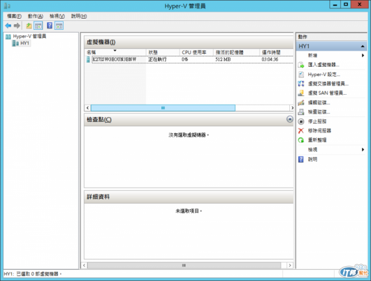Click the Hyper-V 設定 settings icon
This screenshot has width=371, height=281.
coord(301,74)
